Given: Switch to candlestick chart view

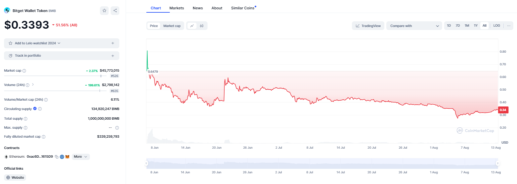Looking at the screenshot, I should coord(202,26).
